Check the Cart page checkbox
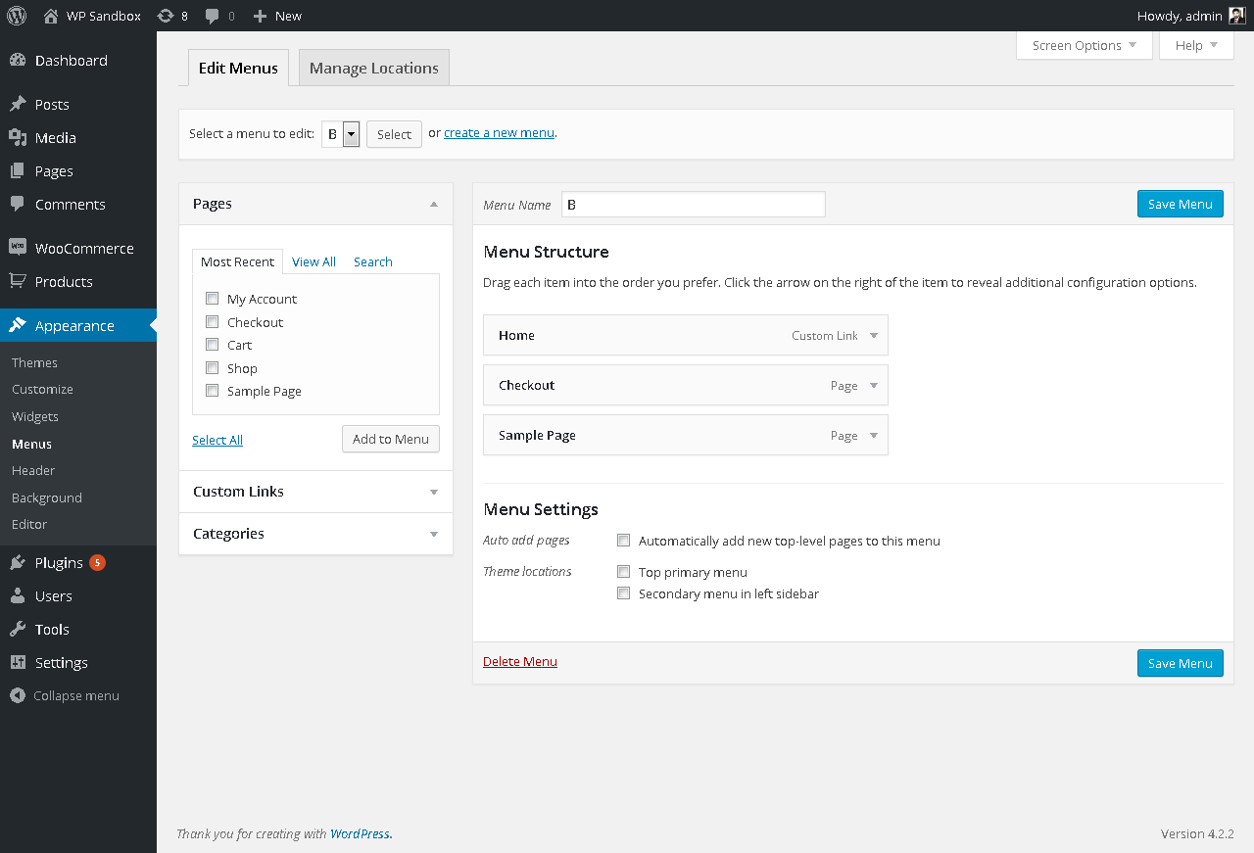 coord(212,345)
